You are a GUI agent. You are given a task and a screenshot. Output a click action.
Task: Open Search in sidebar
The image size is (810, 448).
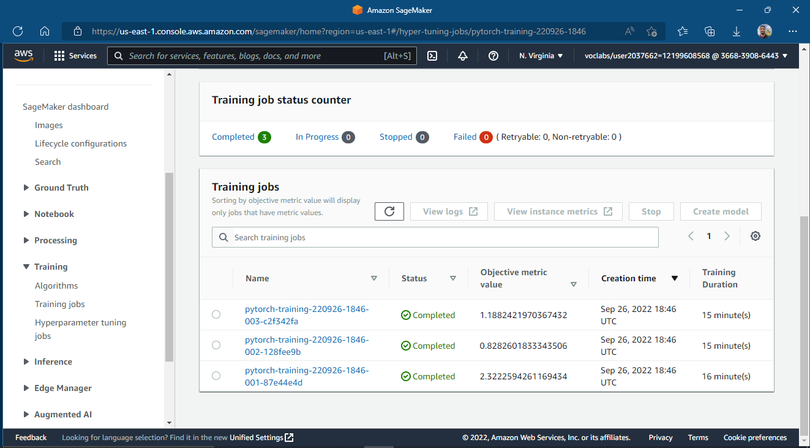[48, 162]
